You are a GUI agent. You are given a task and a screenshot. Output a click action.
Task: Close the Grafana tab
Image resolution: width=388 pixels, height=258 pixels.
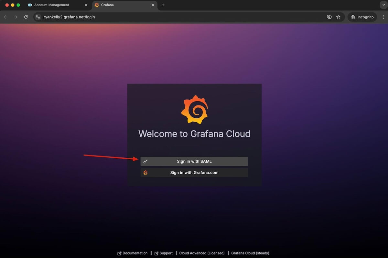pyautogui.click(x=153, y=5)
